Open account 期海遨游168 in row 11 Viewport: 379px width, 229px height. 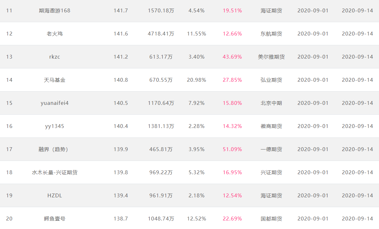pyautogui.click(x=55, y=11)
